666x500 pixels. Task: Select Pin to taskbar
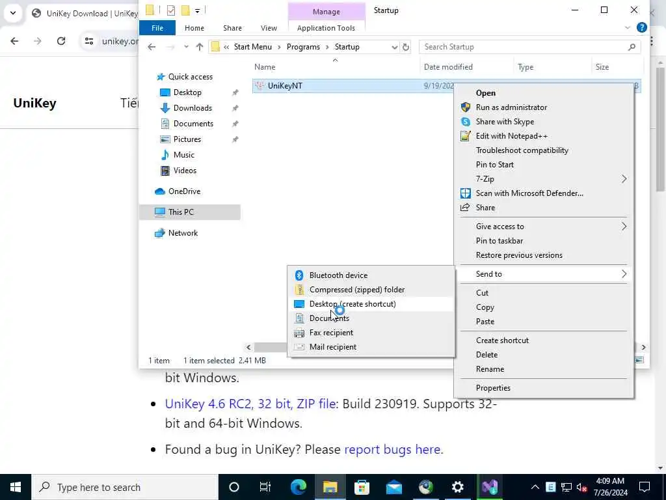(544, 241)
